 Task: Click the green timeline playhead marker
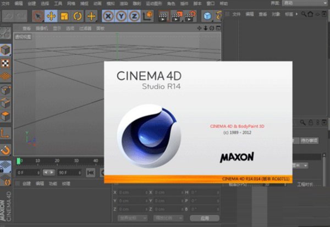click(x=19, y=161)
